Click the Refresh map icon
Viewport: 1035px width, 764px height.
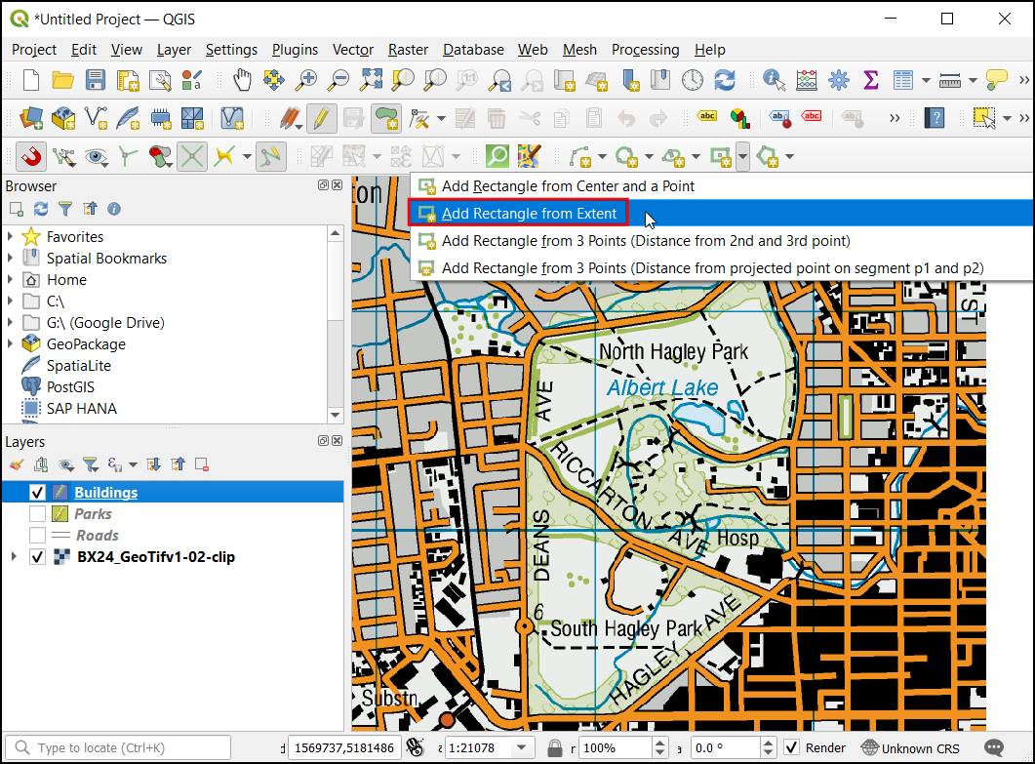pos(724,80)
